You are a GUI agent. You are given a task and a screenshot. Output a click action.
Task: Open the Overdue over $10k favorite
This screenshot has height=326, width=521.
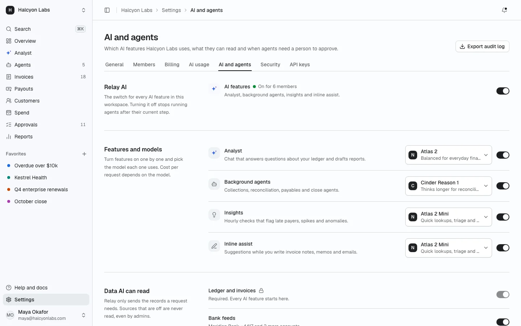(46, 166)
